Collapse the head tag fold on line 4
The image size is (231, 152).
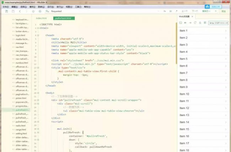38,36
